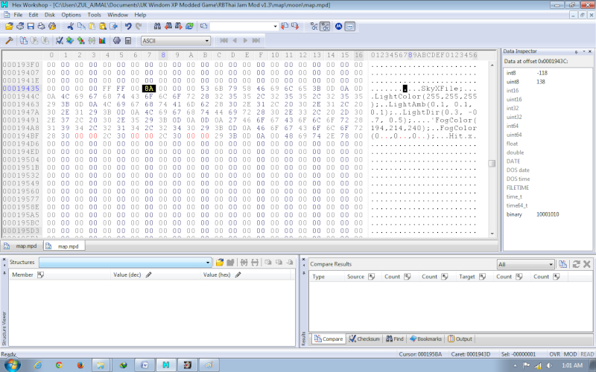Click the Character Distribution bar chart icon
Image resolution: width=596 pixels, height=372 pixels.
click(x=102, y=41)
